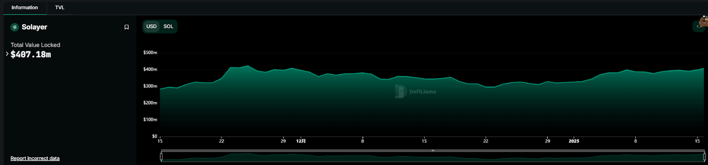The width and height of the screenshot is (708, 165).
Task: Click the 12月 marker on time axis
Action: tap(301, 141)
